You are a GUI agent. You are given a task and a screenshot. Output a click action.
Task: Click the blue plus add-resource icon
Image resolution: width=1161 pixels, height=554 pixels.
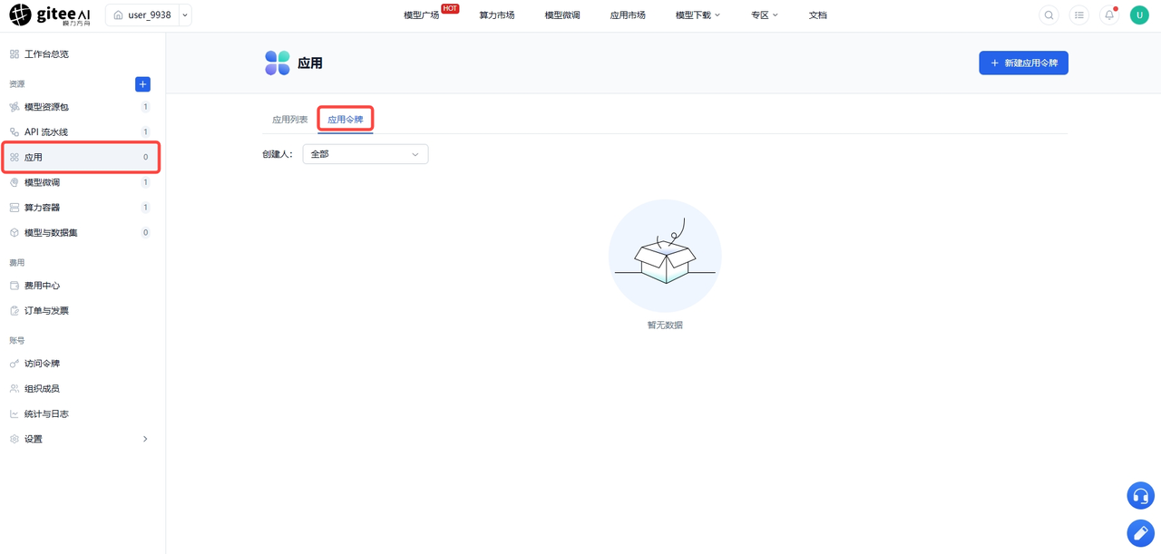[142, 84]
